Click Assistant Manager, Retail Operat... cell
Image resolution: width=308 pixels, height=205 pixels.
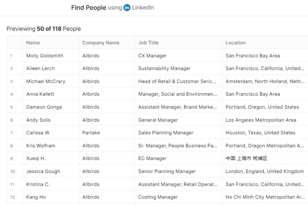(x=178, y=185)
